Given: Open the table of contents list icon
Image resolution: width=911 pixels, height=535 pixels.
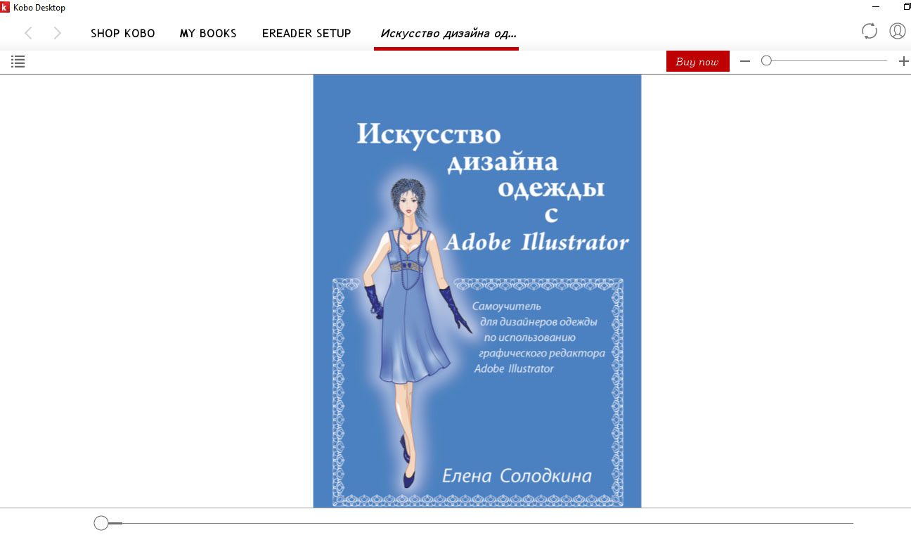Looking at the screenshot, I should coord(18,62).
